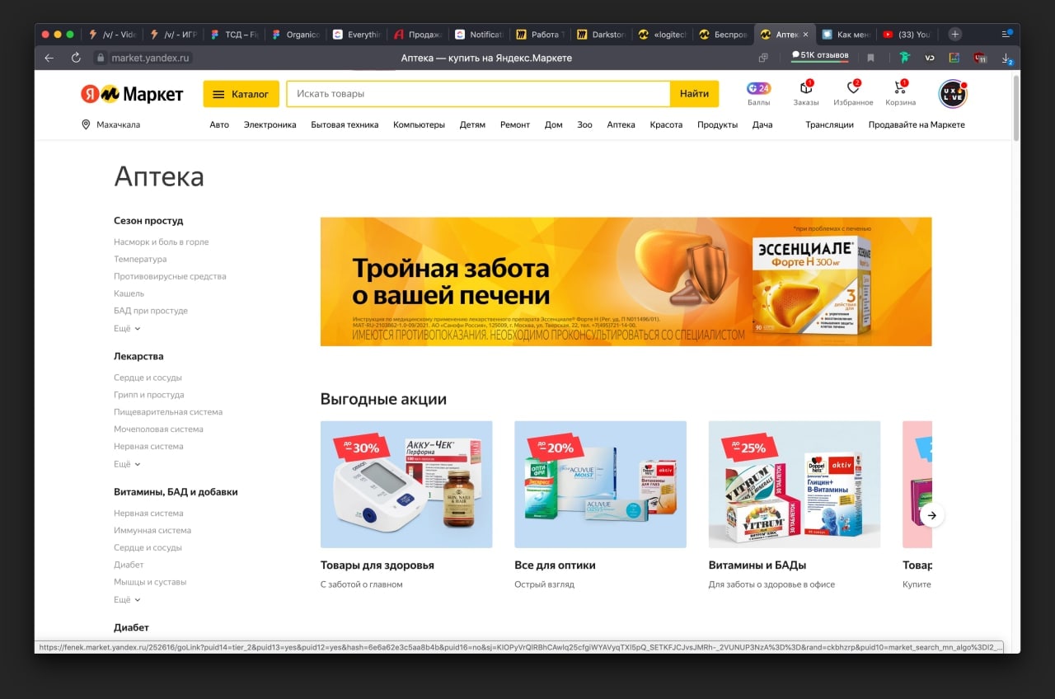Click the Yandex Market logo
Screen dimensions: 1055x699
(132, 94)
